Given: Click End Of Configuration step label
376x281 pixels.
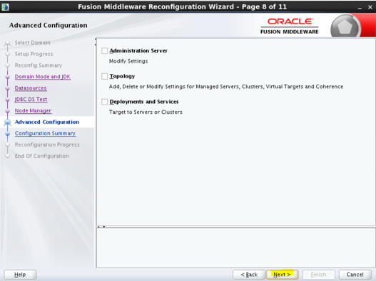Looking at the screenshot, I should [41, 156].
